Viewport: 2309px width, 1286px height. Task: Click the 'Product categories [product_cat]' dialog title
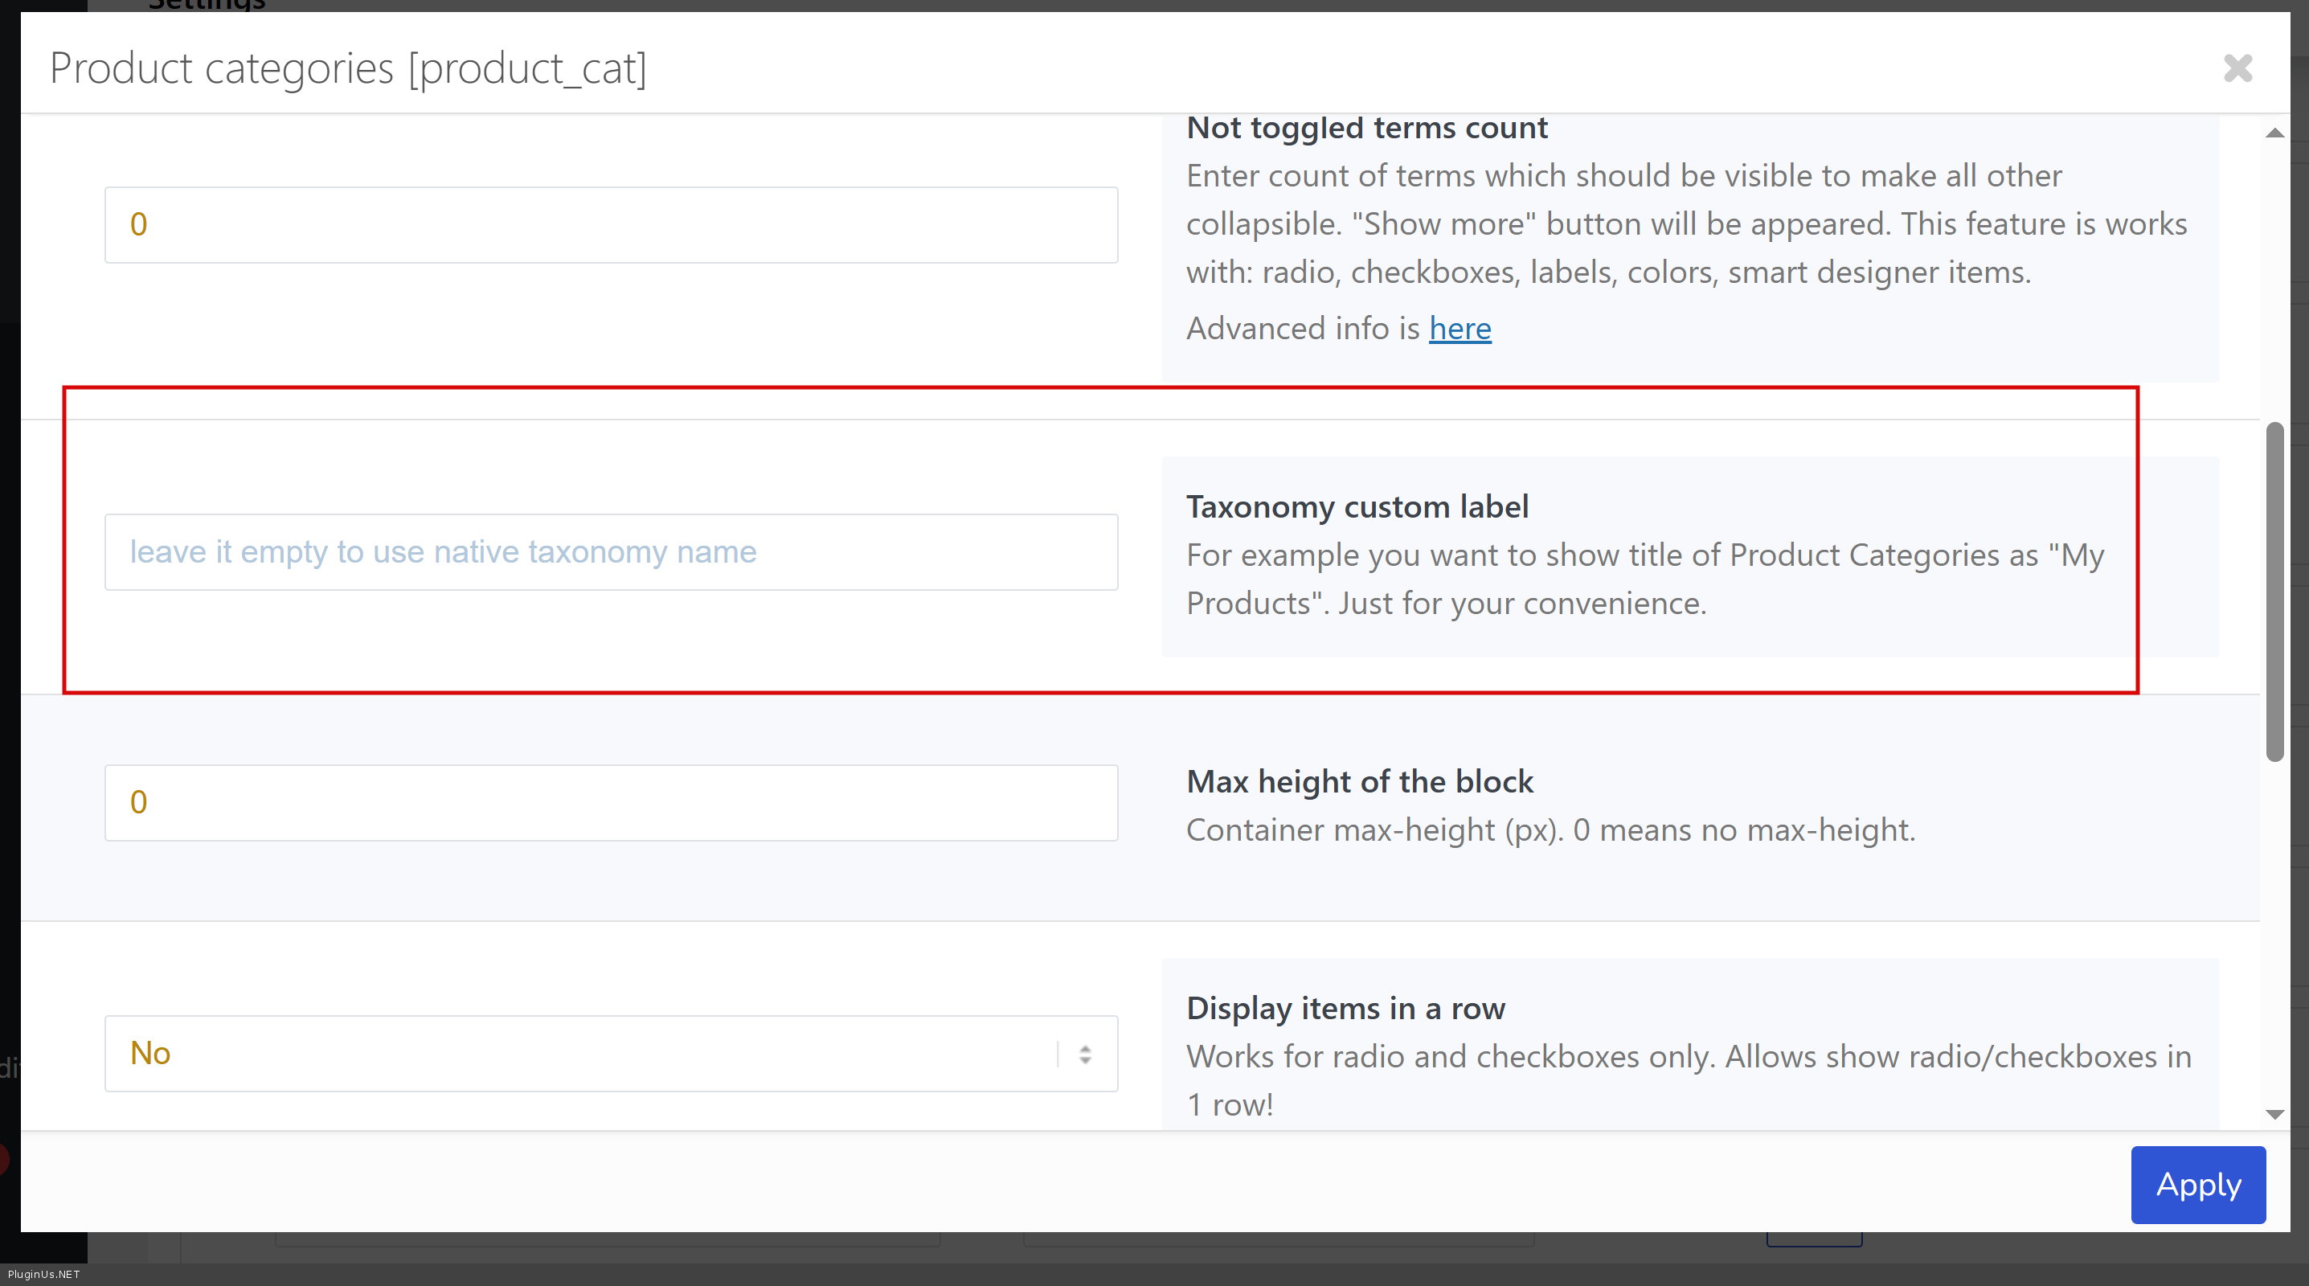point(348,68)
